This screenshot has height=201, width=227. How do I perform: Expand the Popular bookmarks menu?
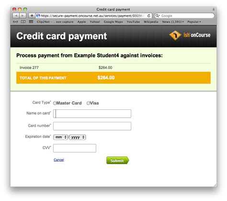(x=194, y=22)
